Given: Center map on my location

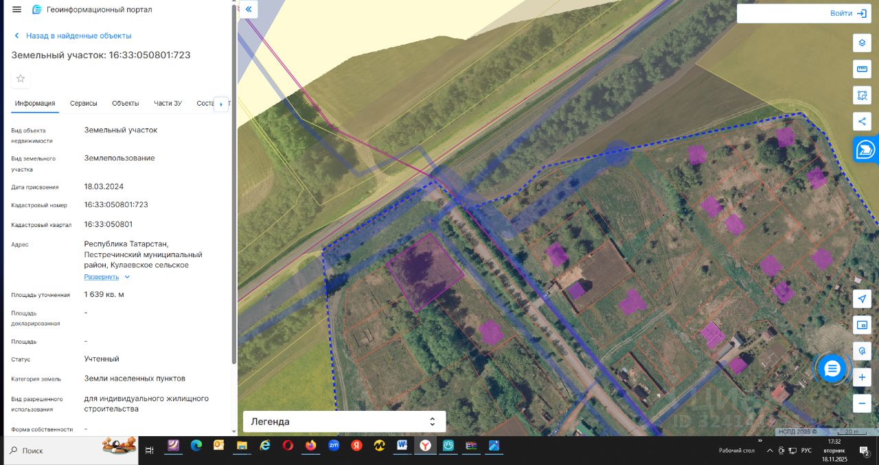Looking at the screenshot, I should (x=862, y=298).
